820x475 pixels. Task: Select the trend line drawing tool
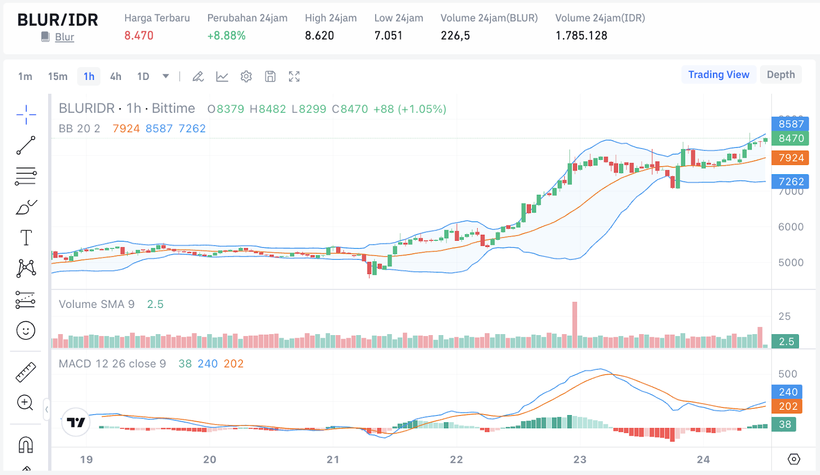26,146
